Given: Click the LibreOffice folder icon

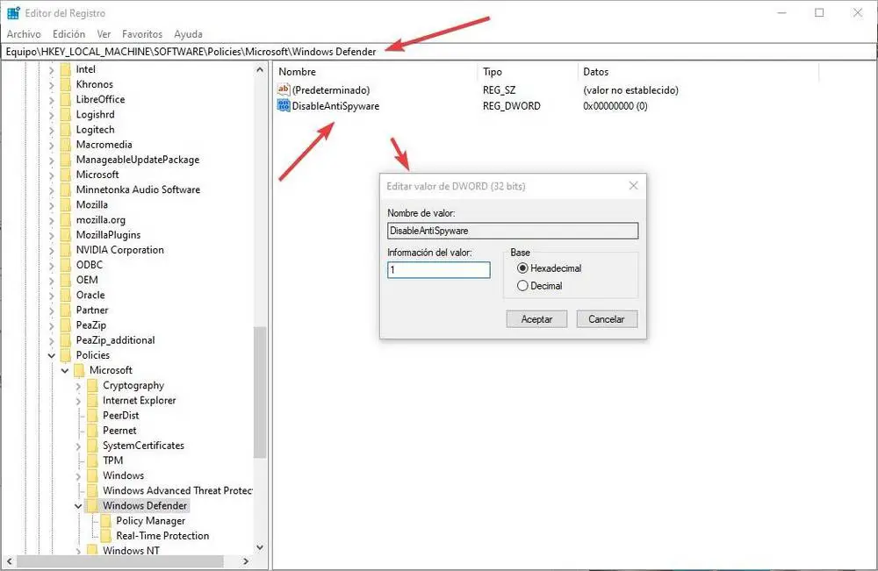Looking at the screenshot, I should [66, 99].
